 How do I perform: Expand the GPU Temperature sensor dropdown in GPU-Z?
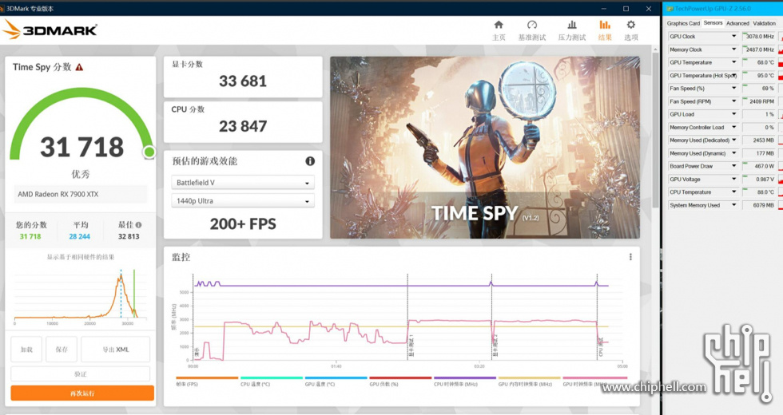(x=733, y=62)
